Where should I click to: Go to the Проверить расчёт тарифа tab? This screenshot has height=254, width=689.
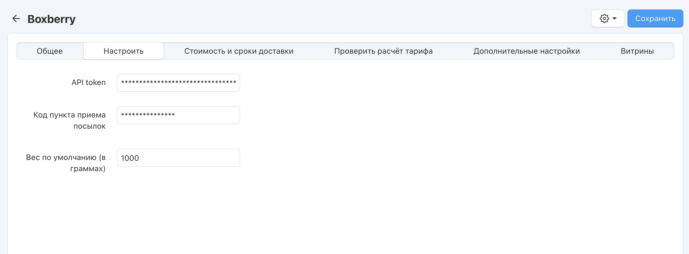383,51
